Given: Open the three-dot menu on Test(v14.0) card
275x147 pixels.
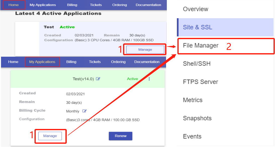Looking at the screenshot, I should 149,79.
